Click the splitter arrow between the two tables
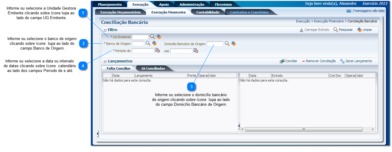The image size is (392, 152). (239, 126)
